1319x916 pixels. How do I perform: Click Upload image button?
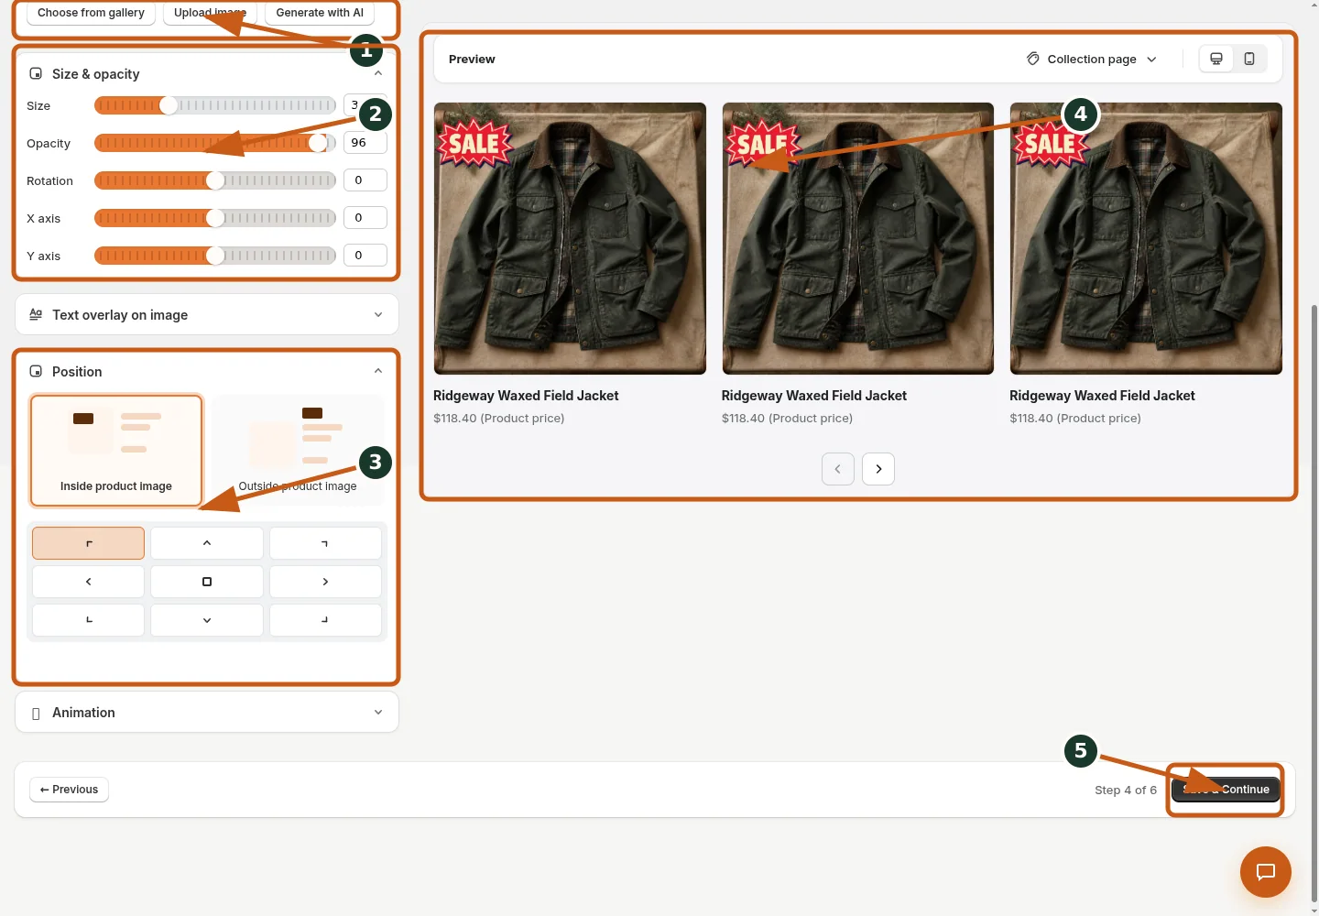210,13
